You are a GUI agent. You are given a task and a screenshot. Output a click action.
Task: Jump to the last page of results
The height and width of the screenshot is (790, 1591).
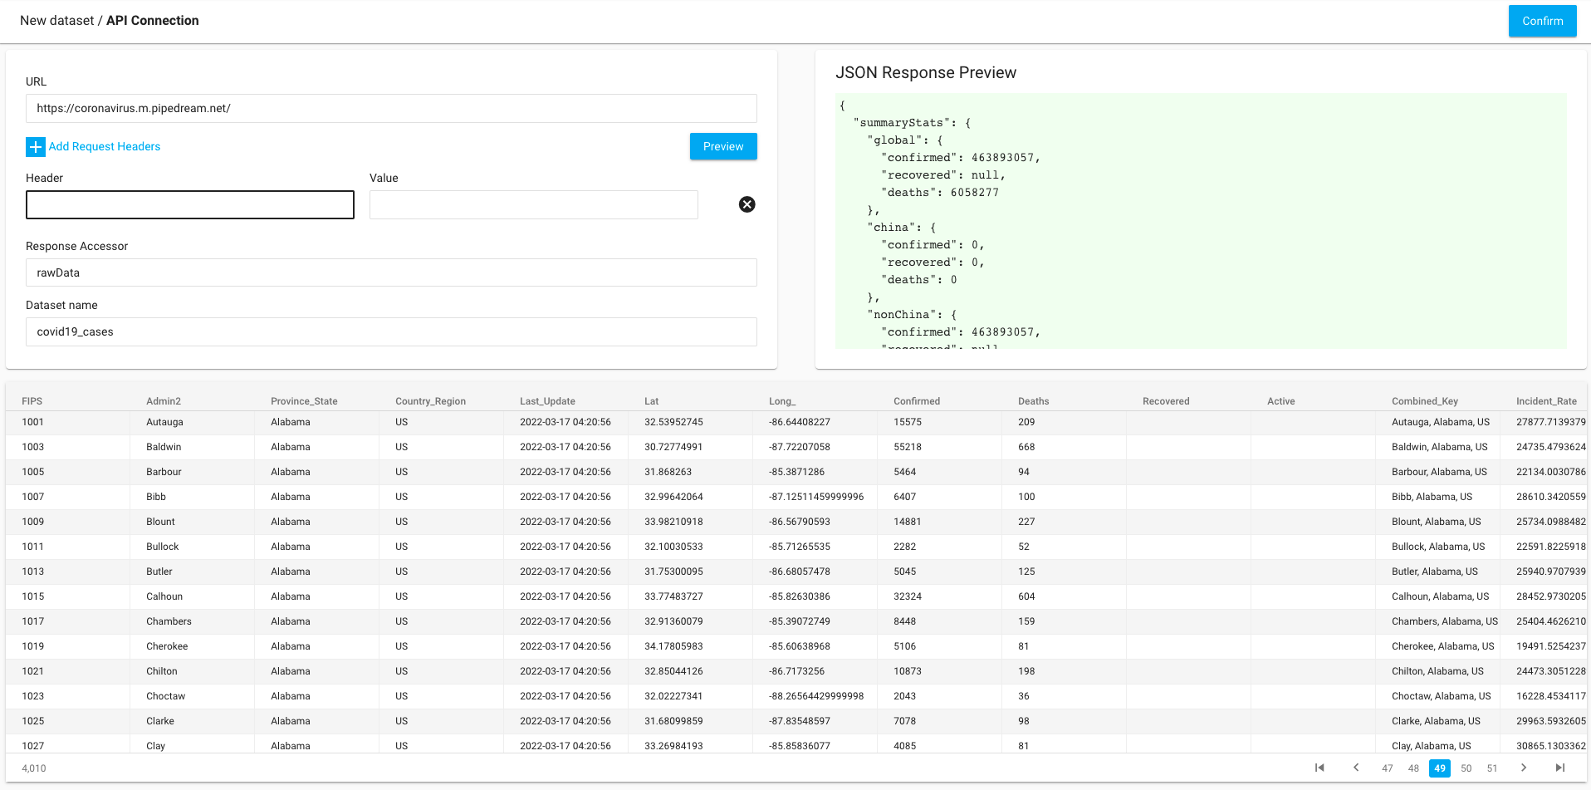tap(1559, 768)
